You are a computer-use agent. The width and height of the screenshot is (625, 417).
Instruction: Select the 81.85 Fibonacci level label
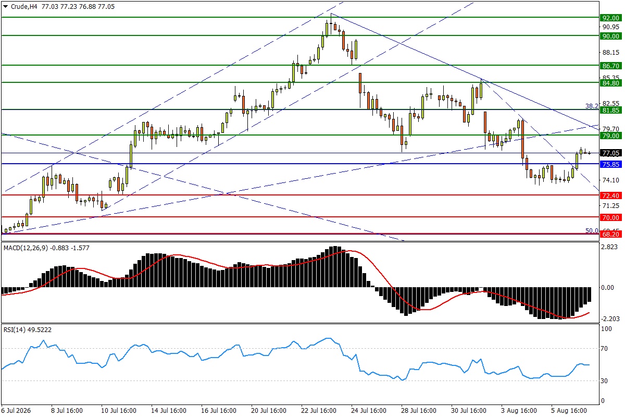(x=610, y=110)
